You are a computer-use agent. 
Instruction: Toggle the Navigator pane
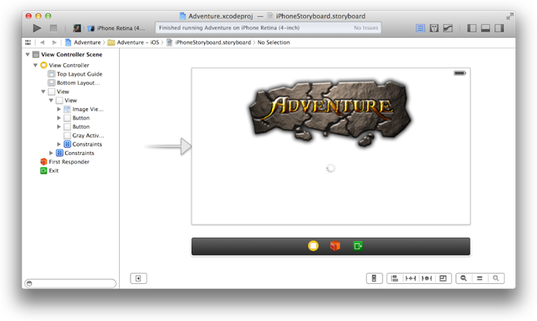[472, 28]
